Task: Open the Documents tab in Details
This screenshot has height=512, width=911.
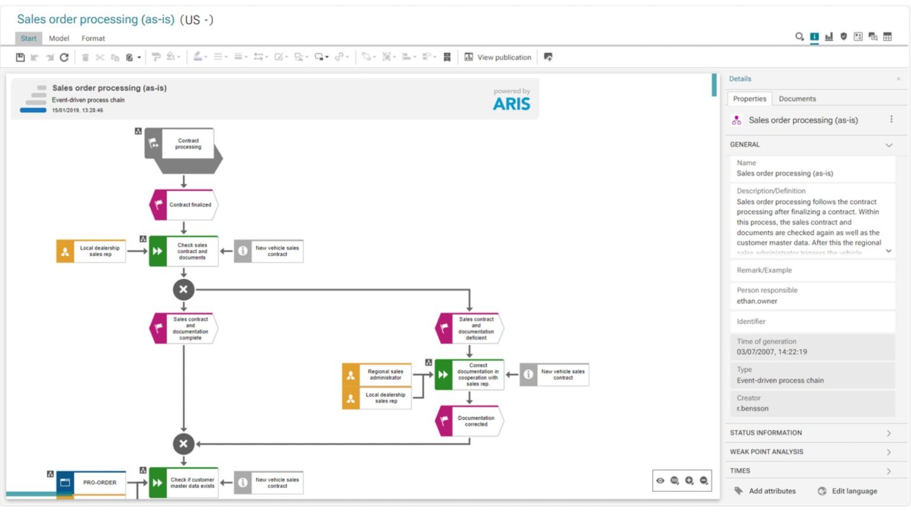Action: [797, 98]
